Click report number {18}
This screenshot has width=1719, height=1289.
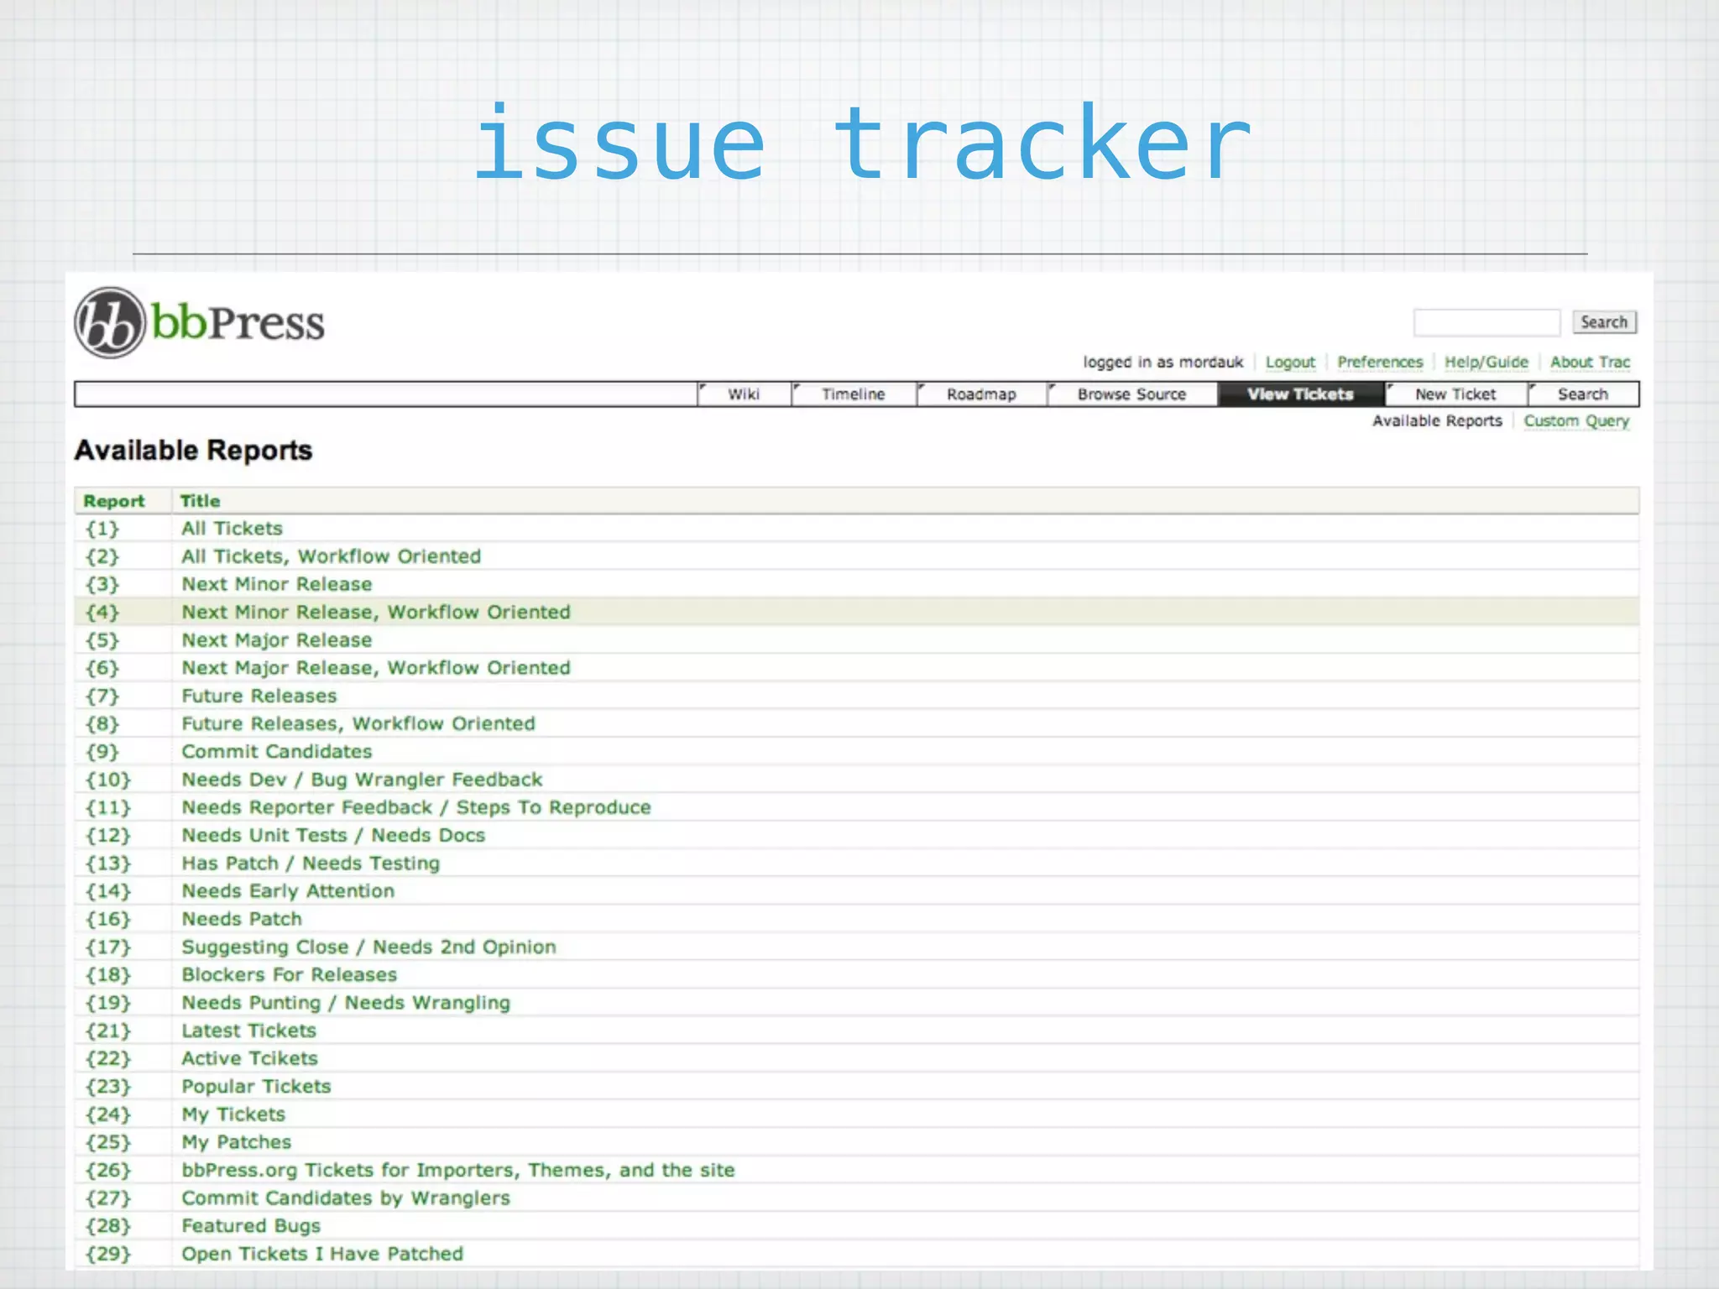tap(108, 974)
